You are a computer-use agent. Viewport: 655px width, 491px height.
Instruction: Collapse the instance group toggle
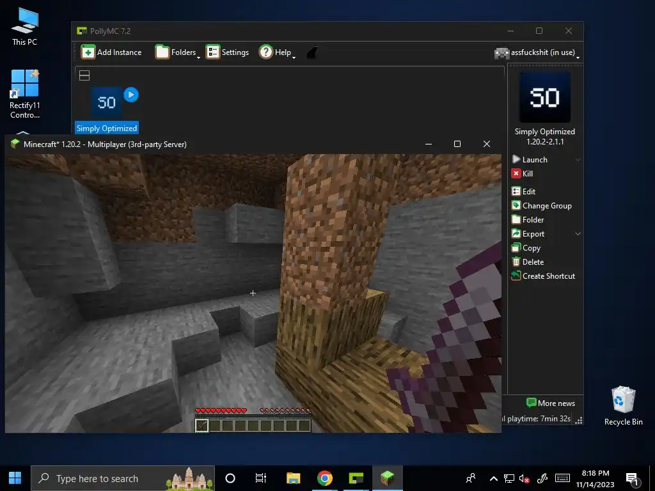(x=84, y=75)
